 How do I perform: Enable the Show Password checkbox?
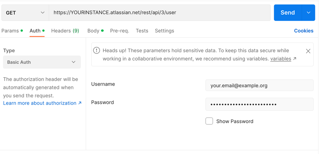pyautogui.click(x=209, y=121)
